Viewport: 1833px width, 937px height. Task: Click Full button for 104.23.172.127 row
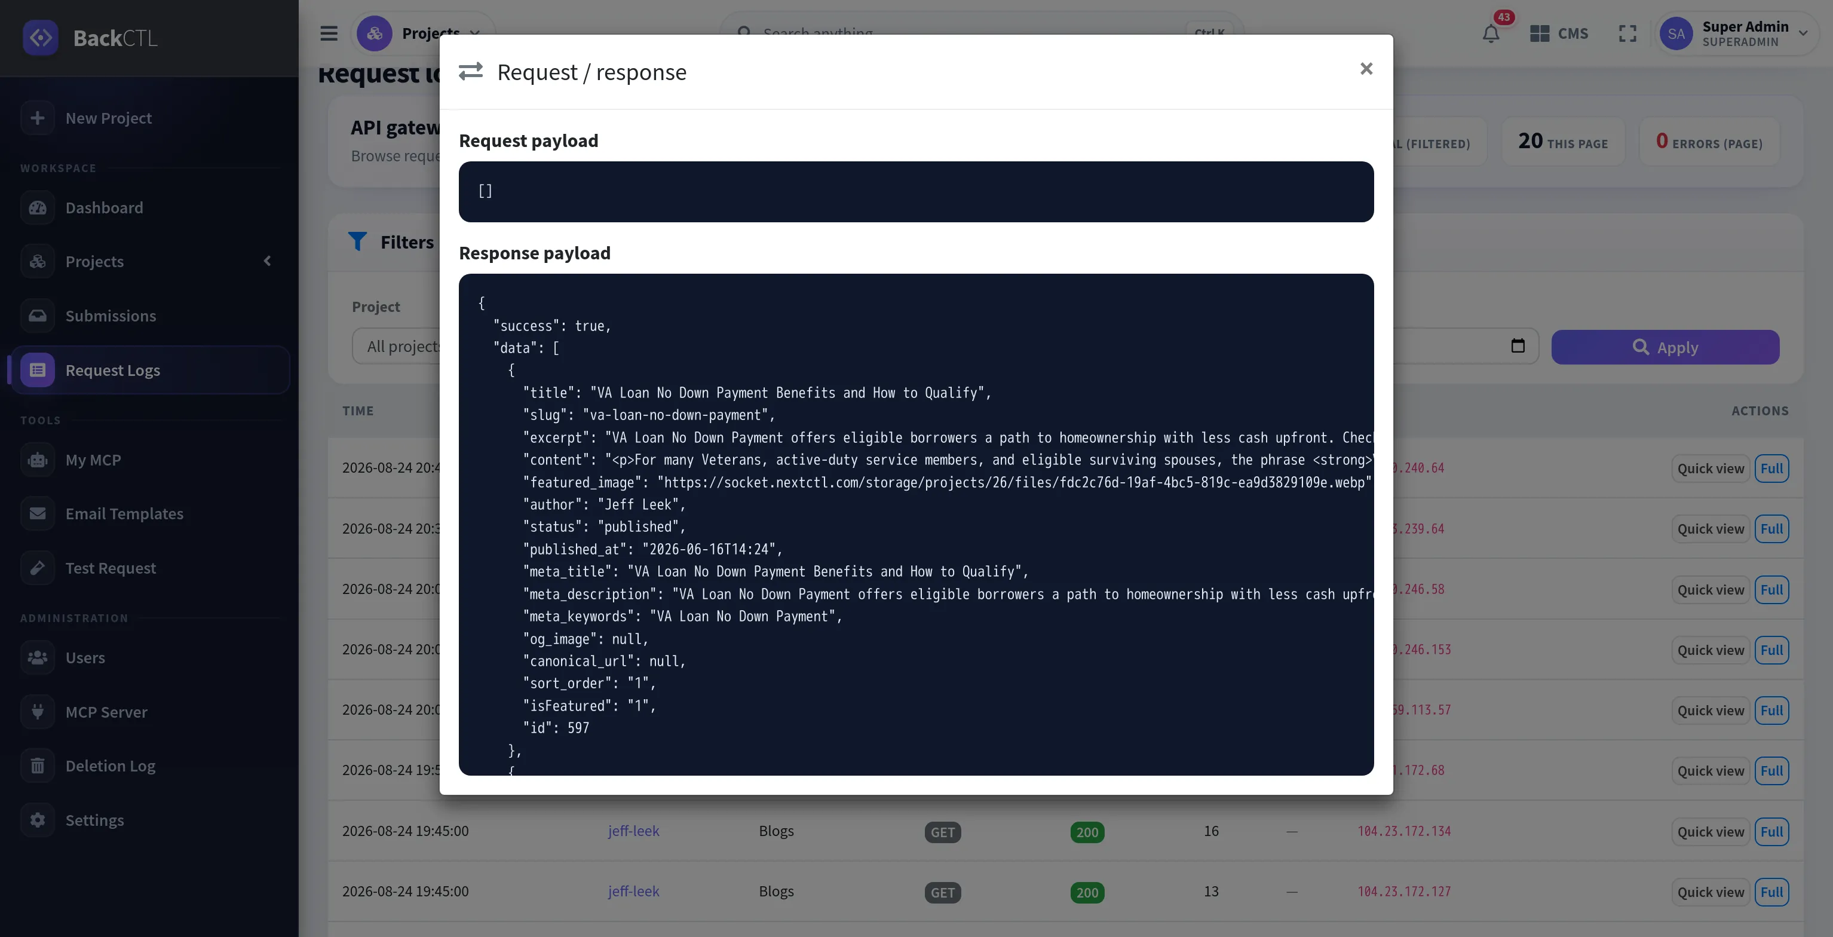click(x=1771, y=892)
